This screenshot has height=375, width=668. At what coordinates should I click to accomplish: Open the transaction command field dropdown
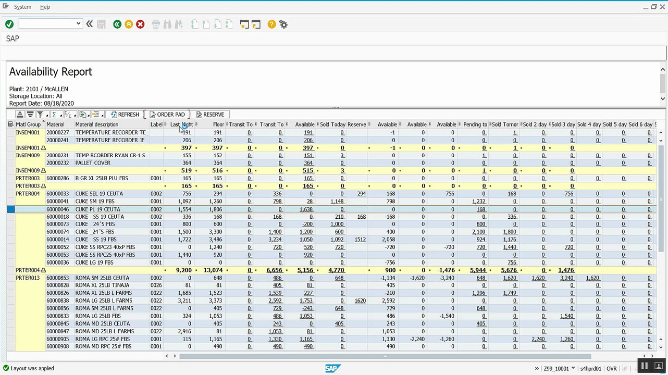[x=79, y=23]
